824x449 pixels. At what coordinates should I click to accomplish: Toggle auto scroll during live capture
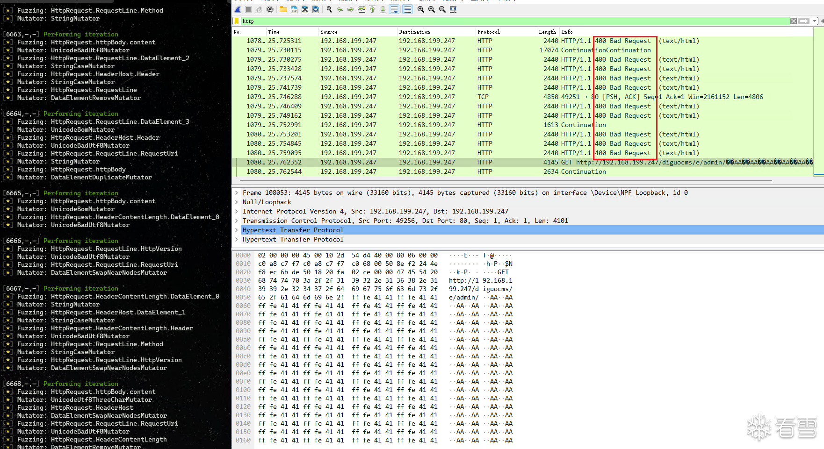[394, 9]
